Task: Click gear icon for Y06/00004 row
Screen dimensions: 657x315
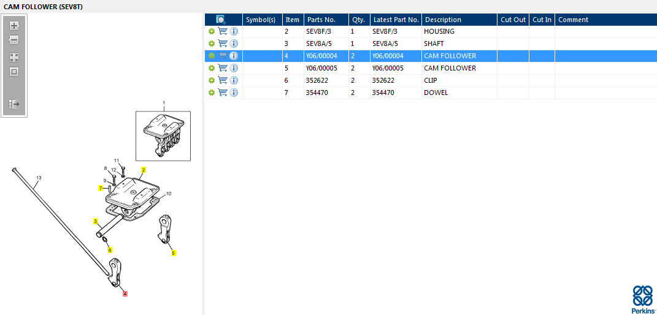Action: coord(212,56)
